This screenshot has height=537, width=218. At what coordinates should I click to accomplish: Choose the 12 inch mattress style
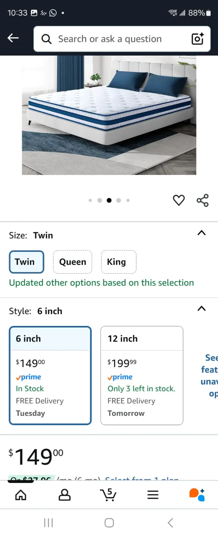(x=142, y=375)
